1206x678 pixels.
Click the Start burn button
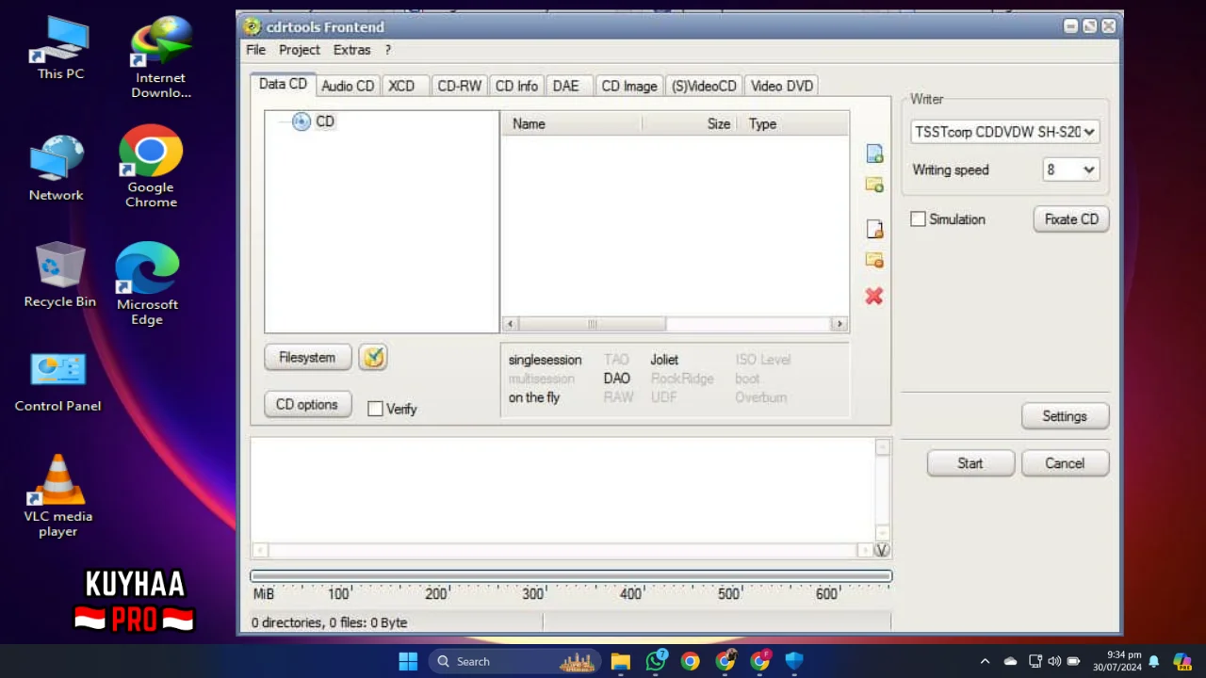point(970,463)
